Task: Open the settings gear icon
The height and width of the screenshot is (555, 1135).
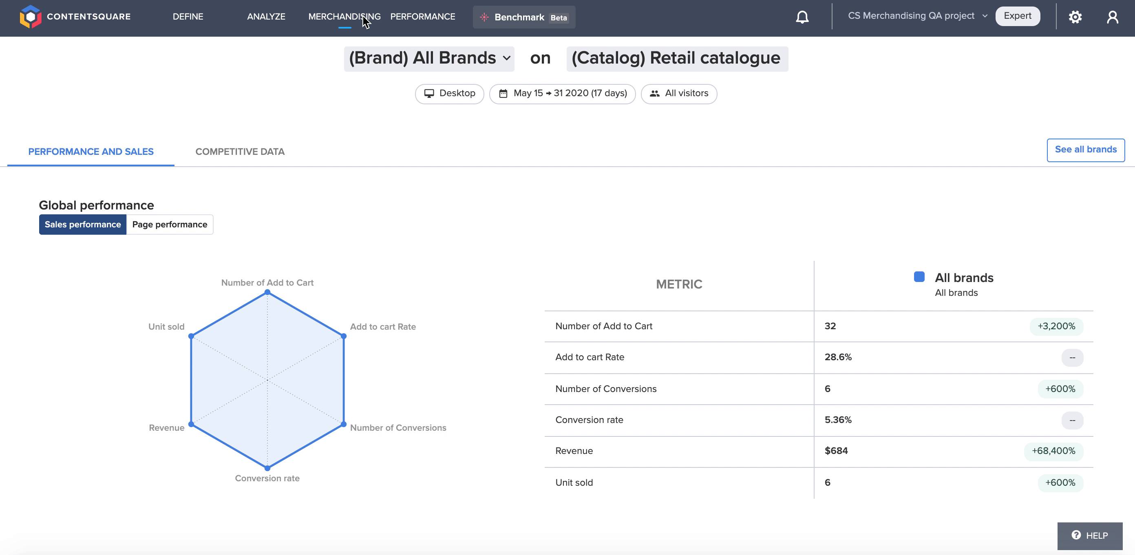Action: pyautogui.click(x=1075, y=17)
